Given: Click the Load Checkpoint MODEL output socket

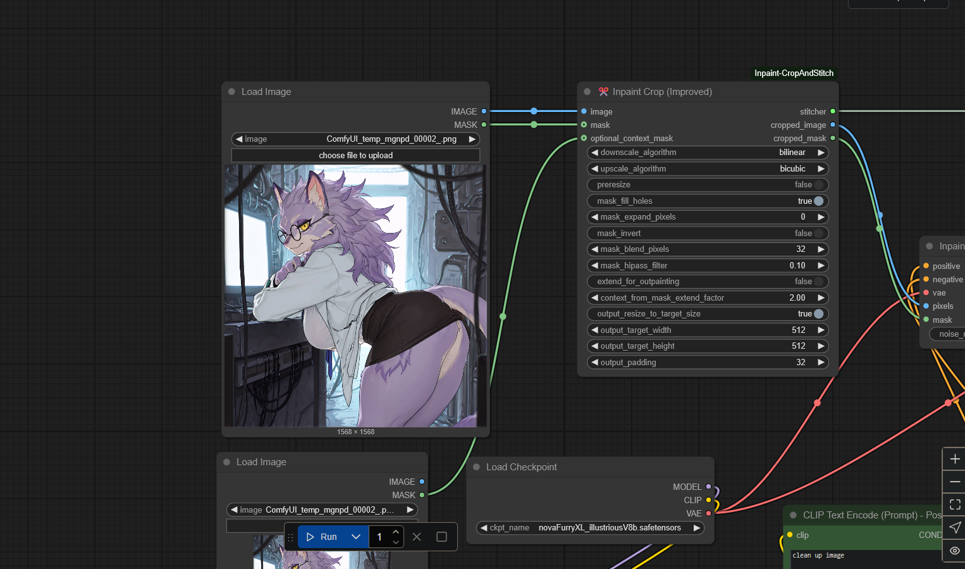Looking at the screenshot, I should [708, 487].
